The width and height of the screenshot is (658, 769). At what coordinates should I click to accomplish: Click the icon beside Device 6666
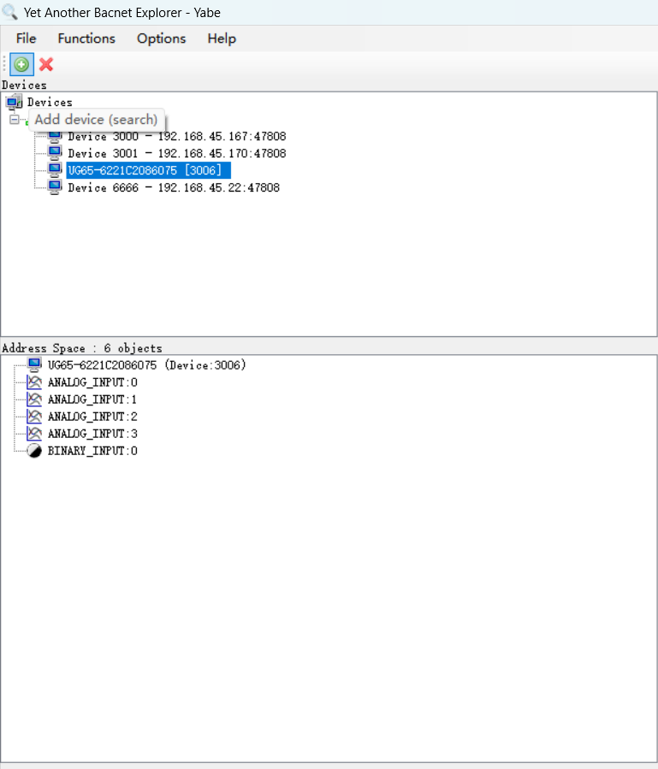click(56, 187)
